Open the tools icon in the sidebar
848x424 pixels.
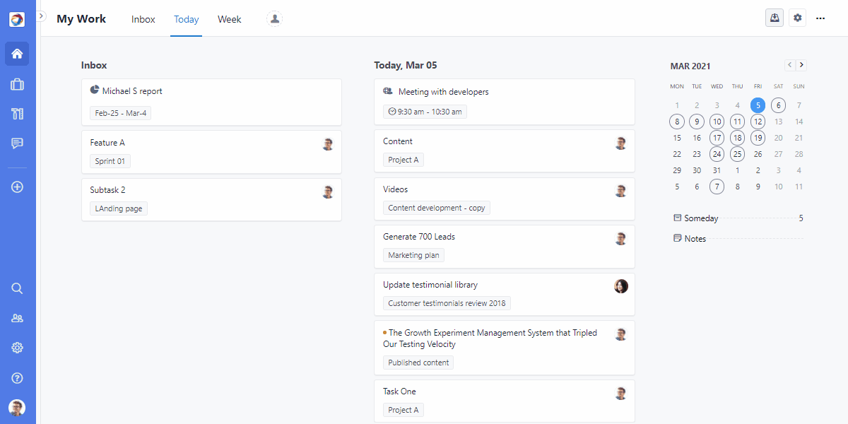click(17, 114)
